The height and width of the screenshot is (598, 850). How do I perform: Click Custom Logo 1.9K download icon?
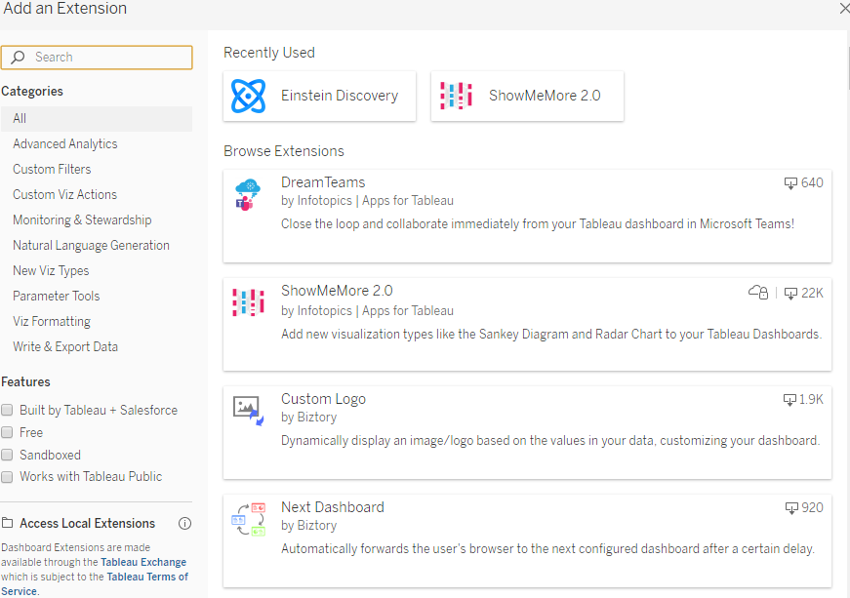(789, 400)
